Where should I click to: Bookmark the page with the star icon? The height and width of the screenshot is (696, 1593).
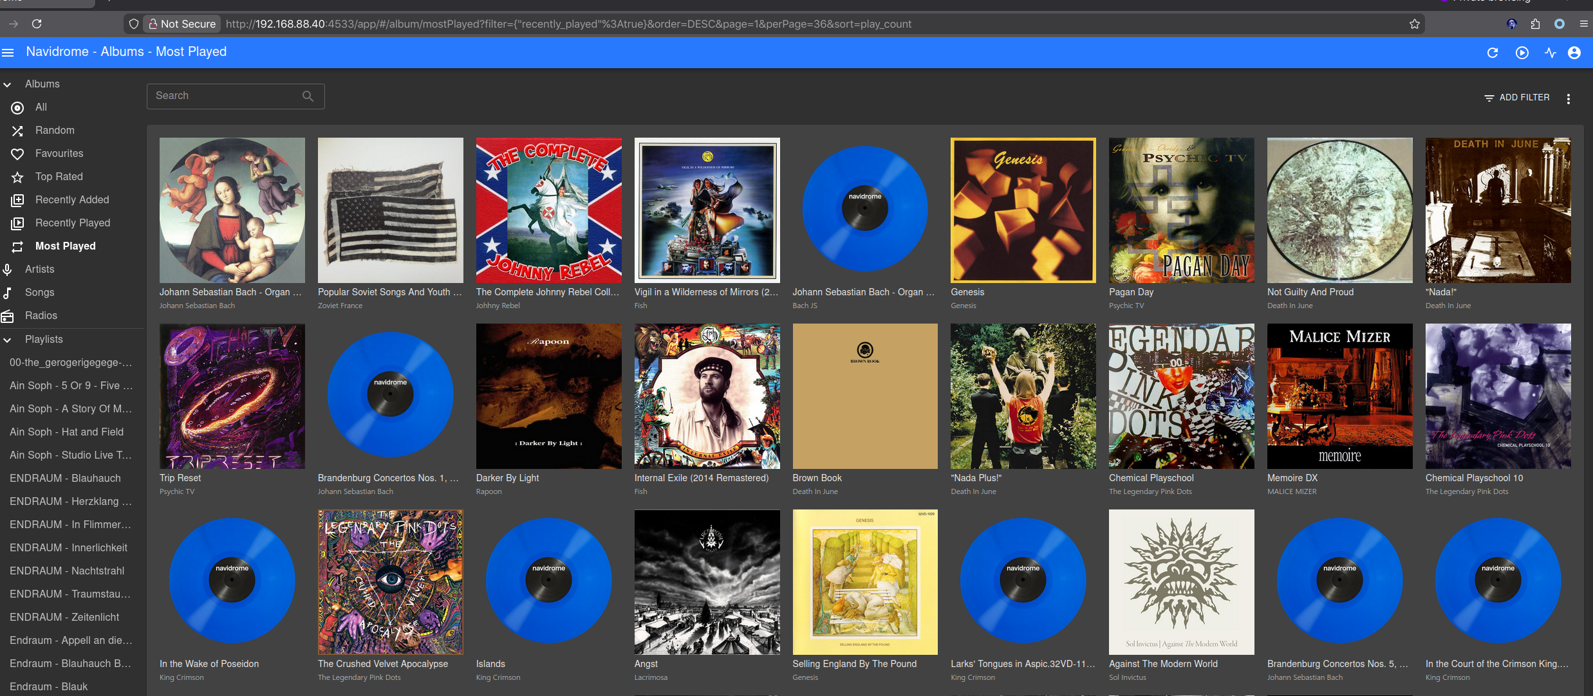pyautogui.click(x=1414, y=24)
